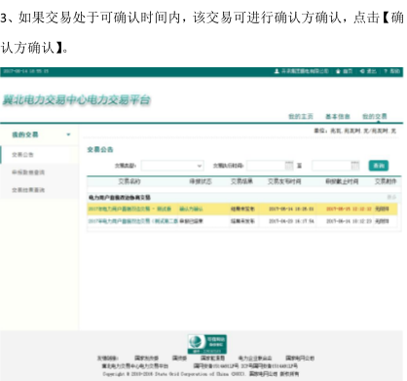Viewport: 407px width, 381px height.
Task: Click the start date input field
Action: (x=266, y=166)
